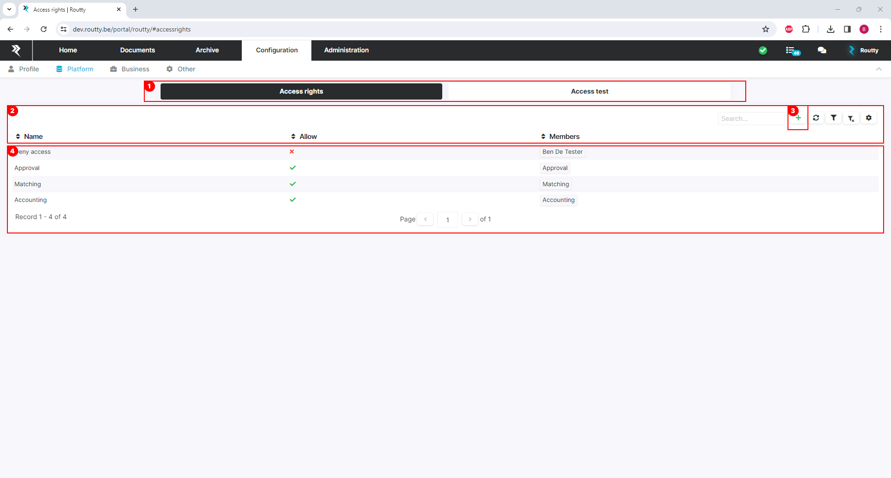This screenshot has height=478, width=891.
Task: Click the Routty logo in navbar
Action: pos(16,50)
